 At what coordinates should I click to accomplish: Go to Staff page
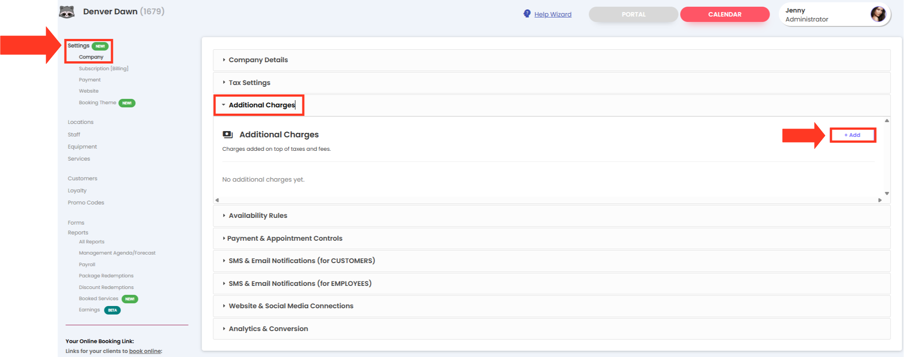coord(74,135)
